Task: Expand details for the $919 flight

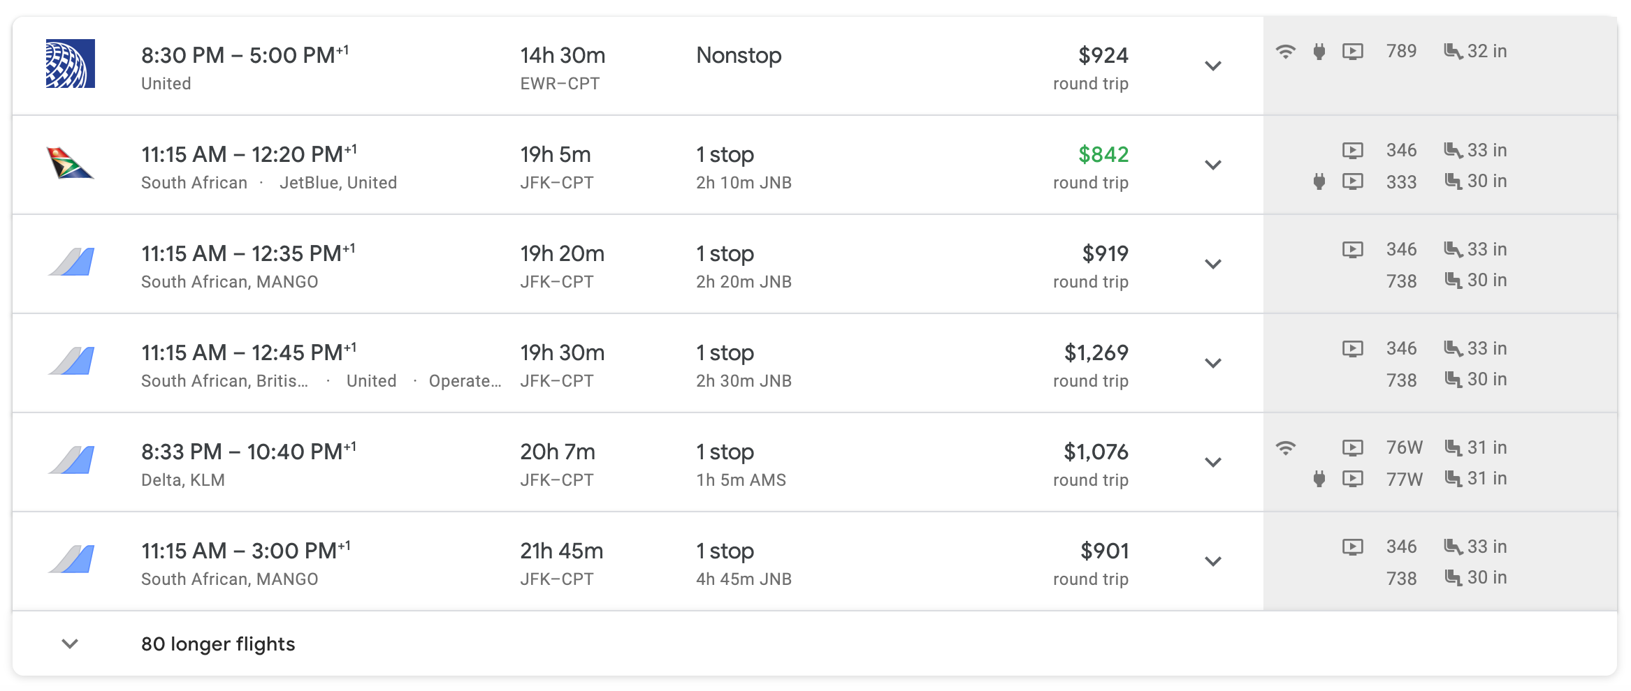Action: coord(1213,264)
